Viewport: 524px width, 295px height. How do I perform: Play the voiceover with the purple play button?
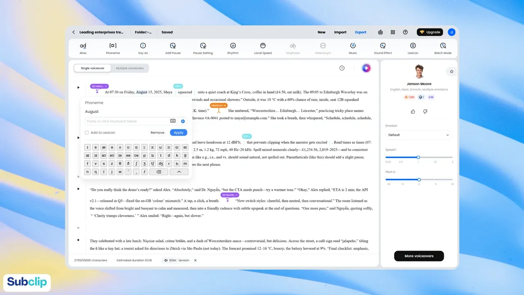tap(366, 68)
